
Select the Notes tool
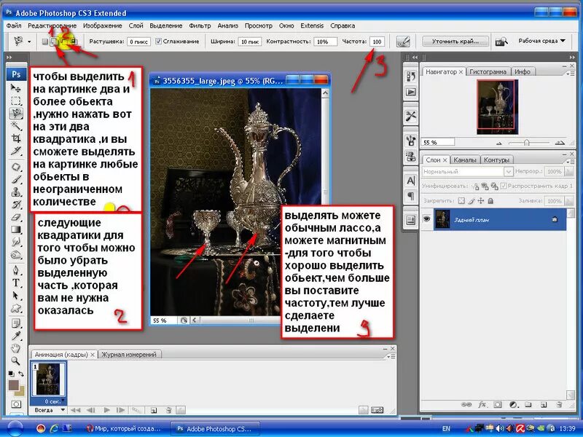click(15, 323)
